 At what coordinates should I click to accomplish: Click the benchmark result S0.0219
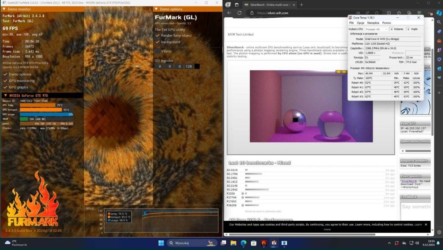tap(232, 170)
